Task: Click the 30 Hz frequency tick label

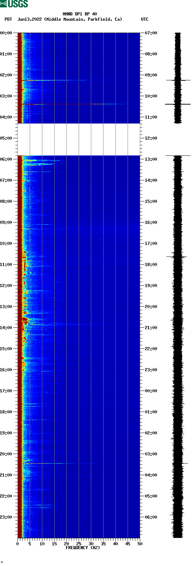Action: click(91, 544)
